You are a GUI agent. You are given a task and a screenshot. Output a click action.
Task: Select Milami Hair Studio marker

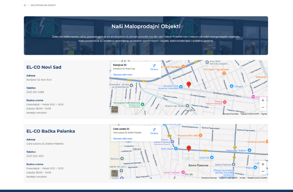click(187, 106)
